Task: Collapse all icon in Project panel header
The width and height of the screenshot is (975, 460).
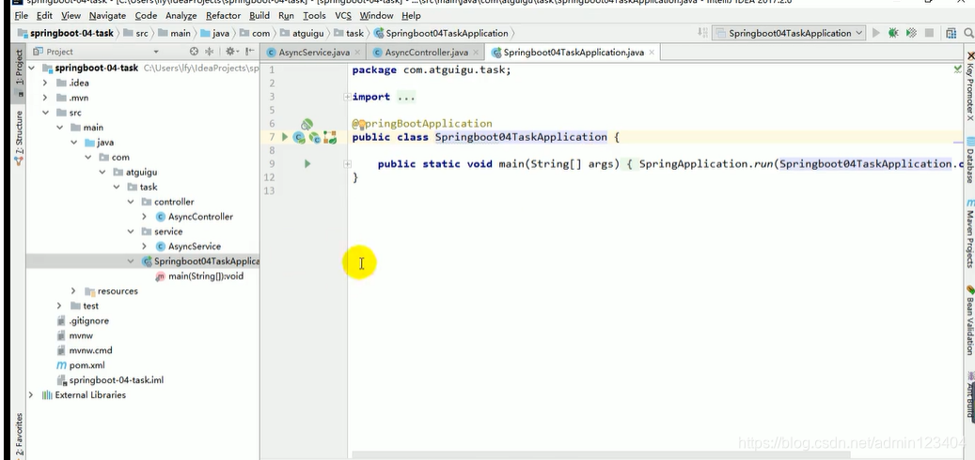Action: click(x=210, y=52)
